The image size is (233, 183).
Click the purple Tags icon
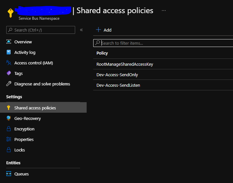click(9, 74)
